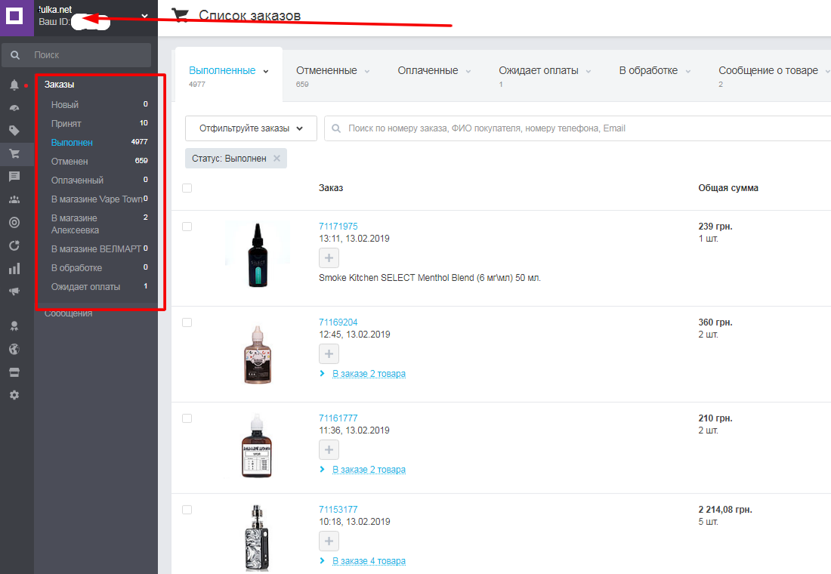Open the megaphone promotion icon
The image size is (831, 574).
pyautogui.click(x=14, y=292)
